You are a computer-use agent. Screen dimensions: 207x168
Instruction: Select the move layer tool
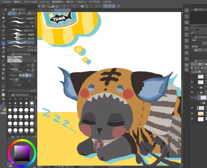[3, 30]
